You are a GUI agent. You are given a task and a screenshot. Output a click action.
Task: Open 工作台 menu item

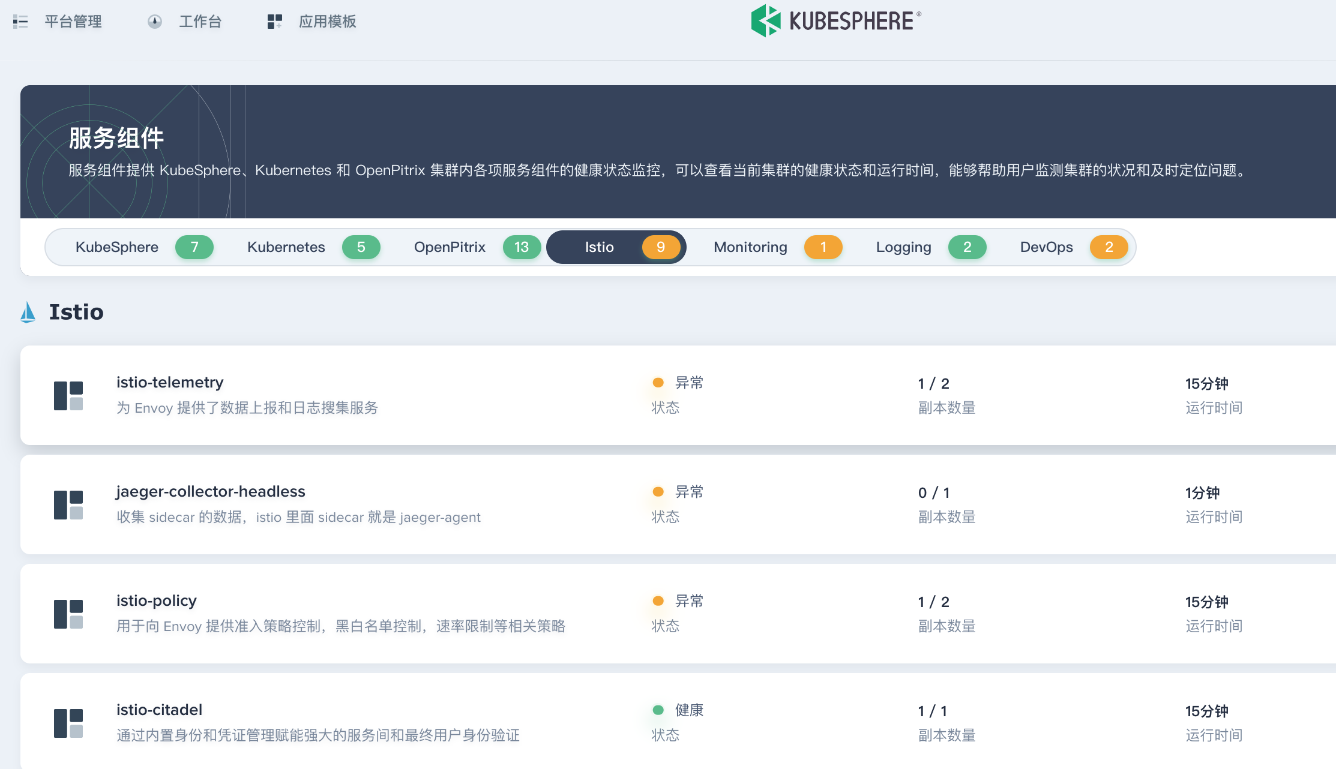(x=200, y=22)
